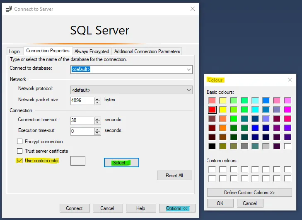Select the first custom colour slot

pyautogui.click(x=212, y=169)
